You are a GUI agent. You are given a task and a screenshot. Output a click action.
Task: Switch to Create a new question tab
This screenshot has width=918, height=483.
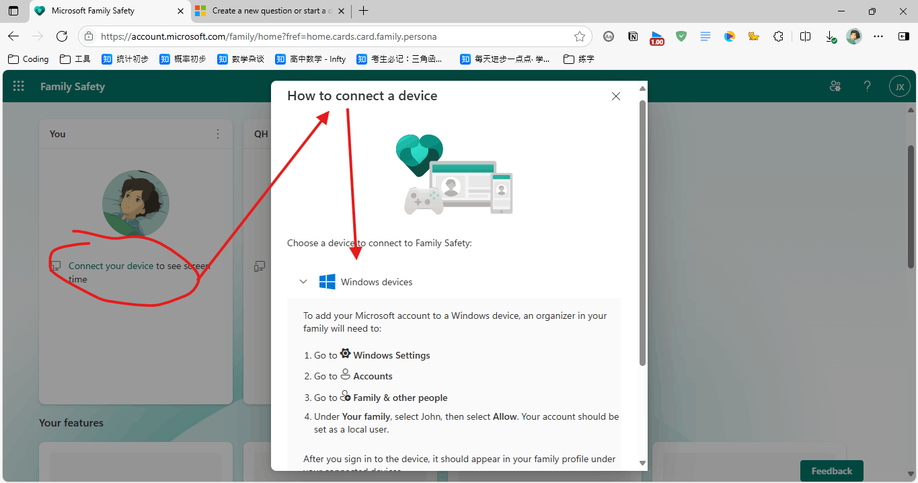269,11
